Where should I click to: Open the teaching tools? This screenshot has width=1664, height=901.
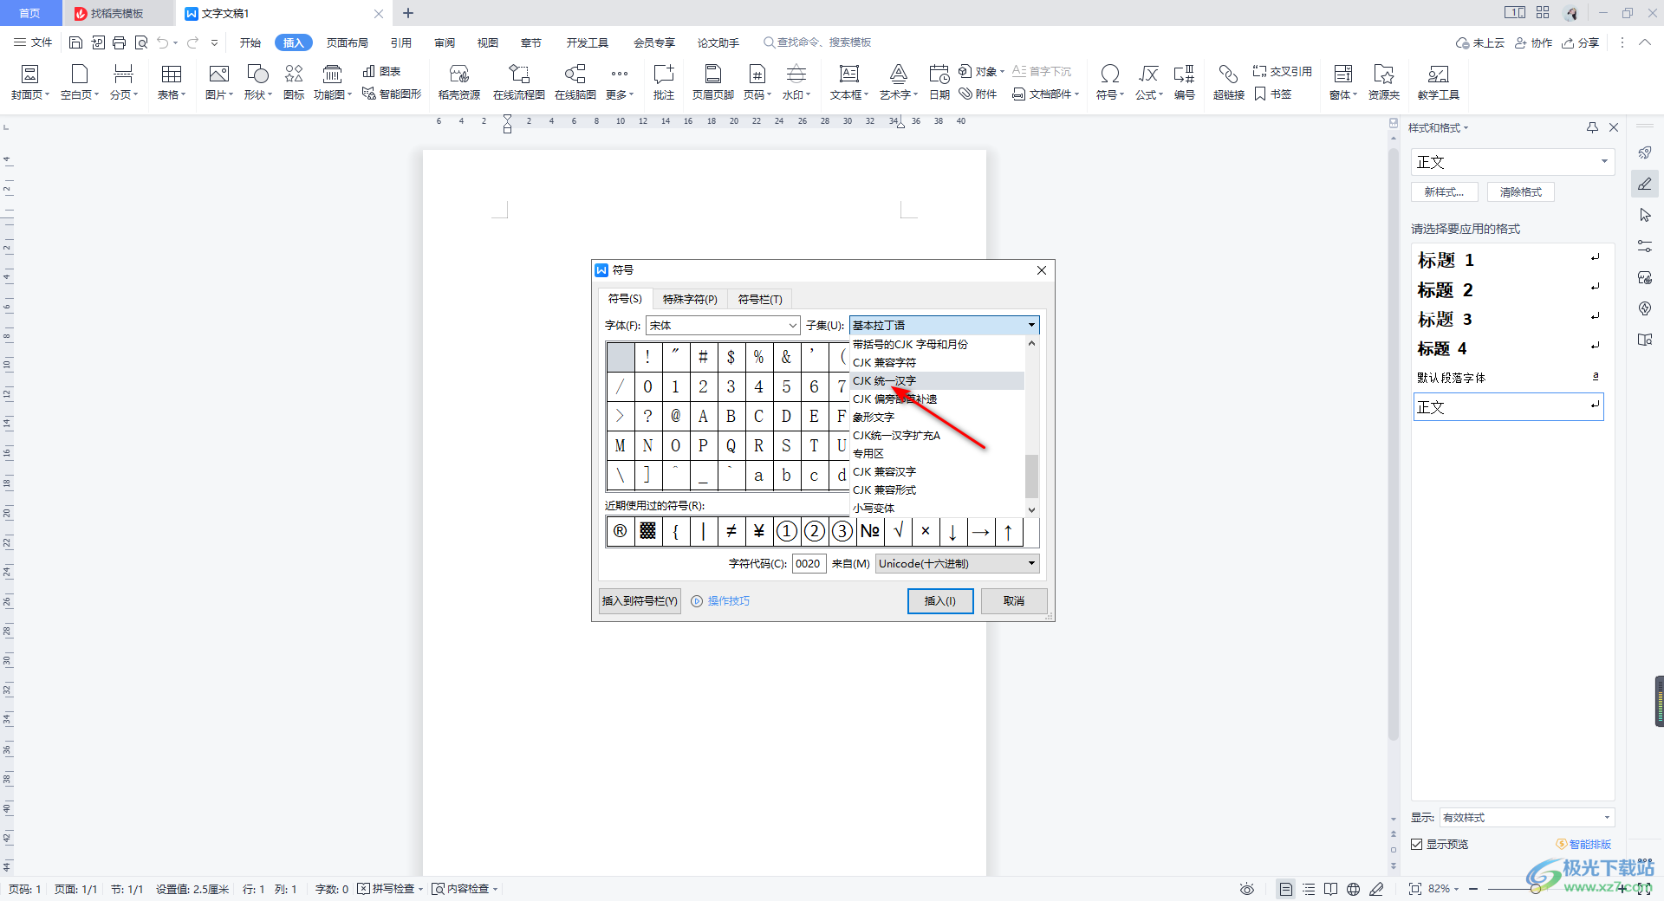[x=1439, y=82]
